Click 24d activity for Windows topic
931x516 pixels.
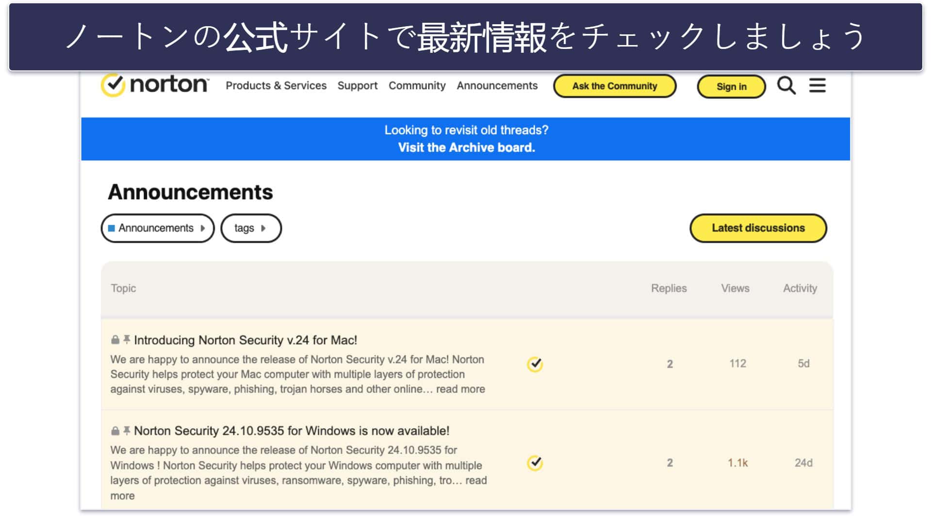point(803,463)
